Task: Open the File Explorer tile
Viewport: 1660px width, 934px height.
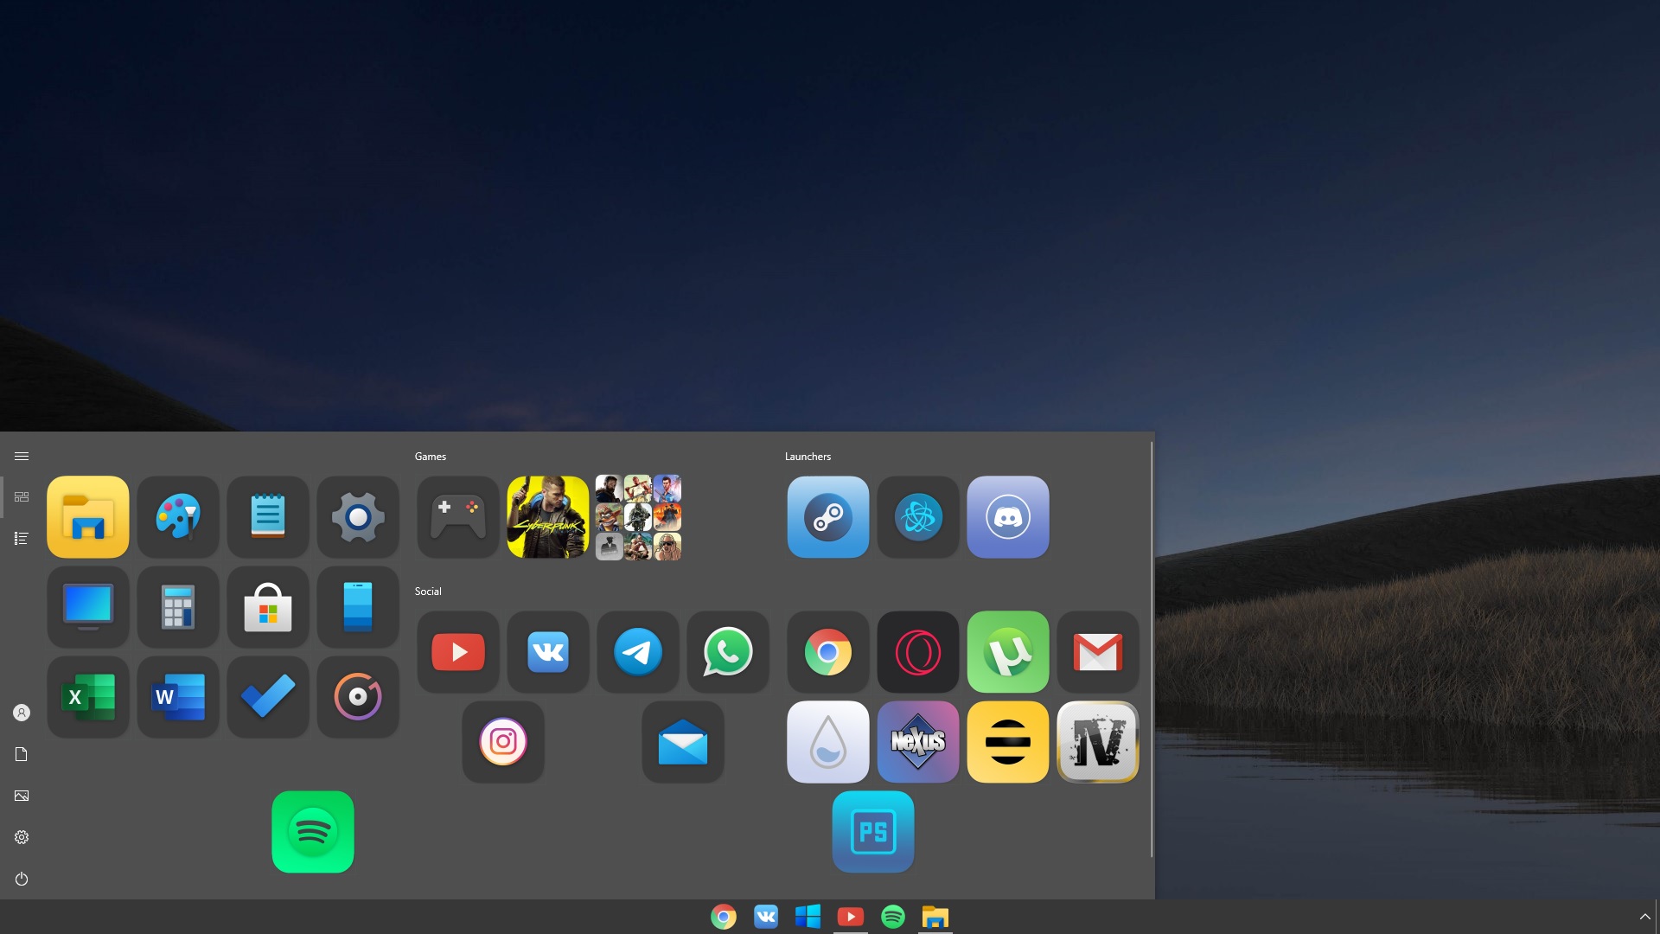Action: (x=88, y=517)
